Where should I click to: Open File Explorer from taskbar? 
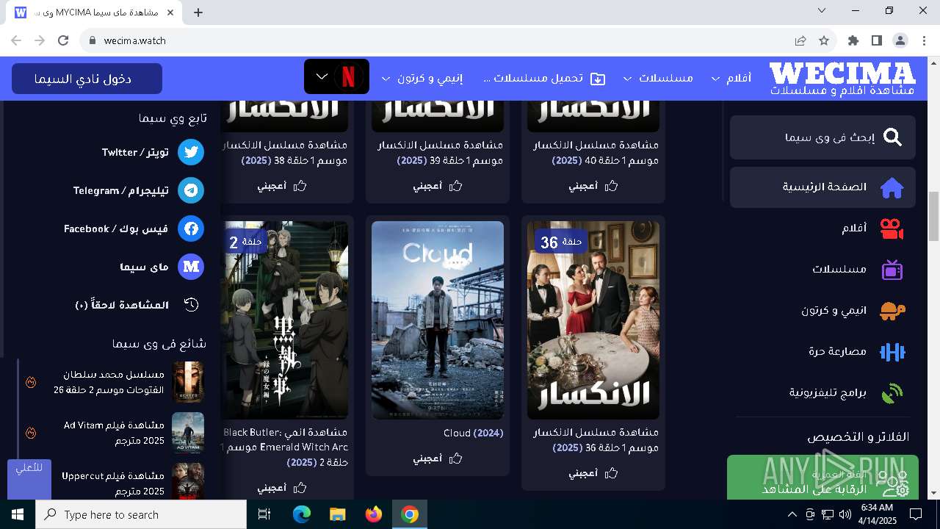click(x=338, y=514)
